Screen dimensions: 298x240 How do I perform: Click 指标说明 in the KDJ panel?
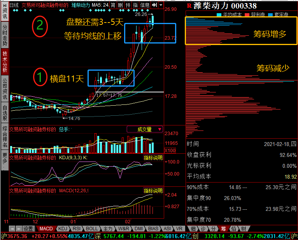click(x=153, y=158)
